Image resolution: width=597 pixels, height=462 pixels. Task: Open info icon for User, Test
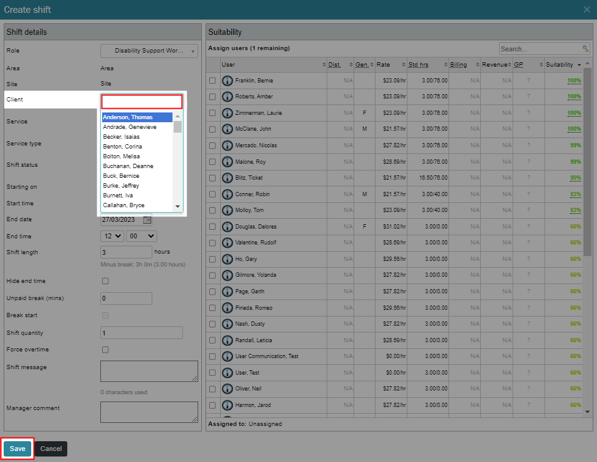[x=228, y=373]
